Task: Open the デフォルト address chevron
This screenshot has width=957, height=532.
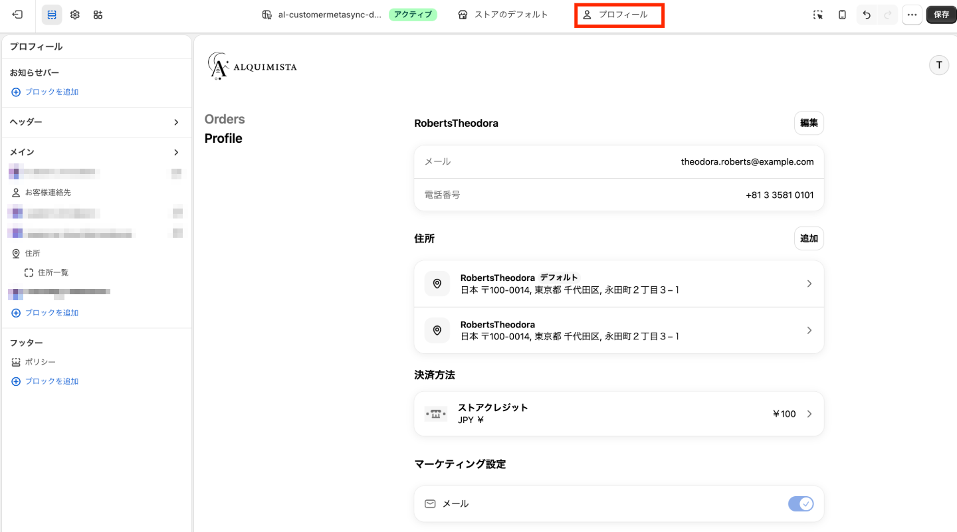Action: click(809, 284)
